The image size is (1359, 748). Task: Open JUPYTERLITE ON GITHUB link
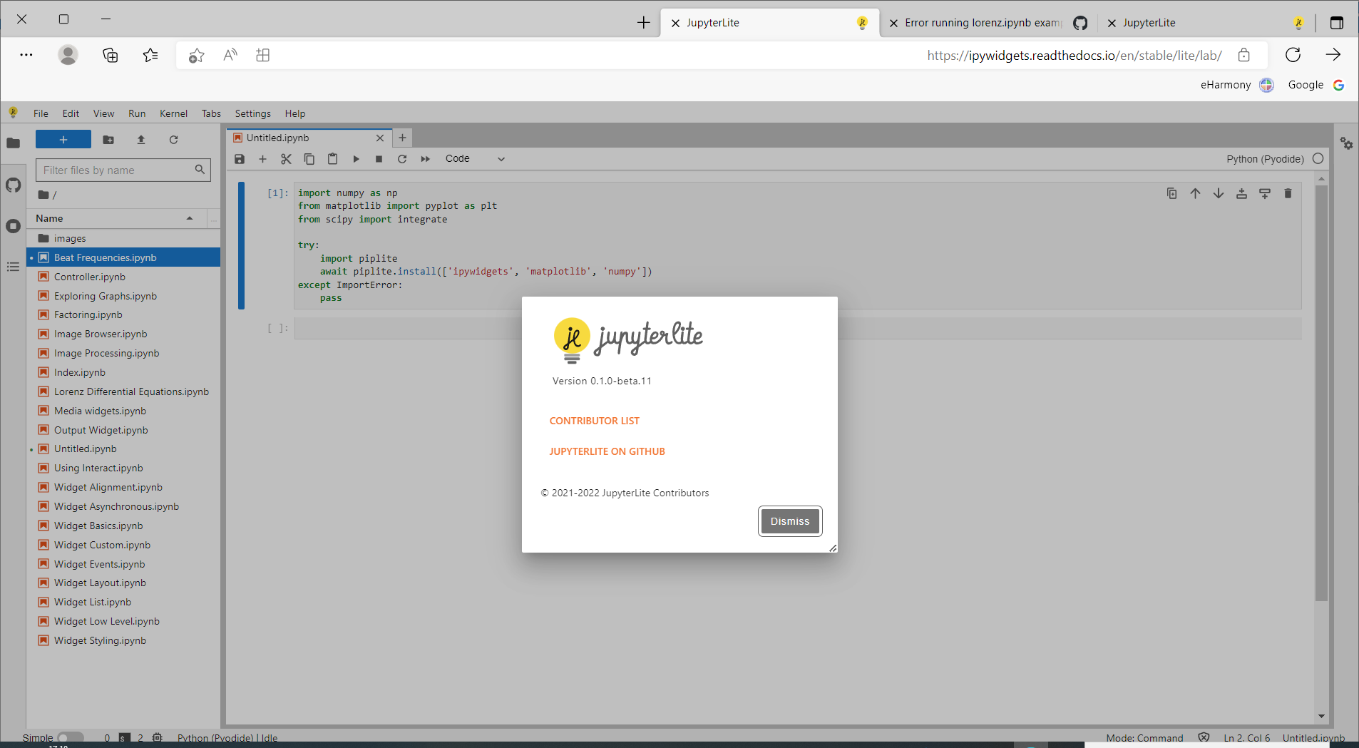click(607, 451)
